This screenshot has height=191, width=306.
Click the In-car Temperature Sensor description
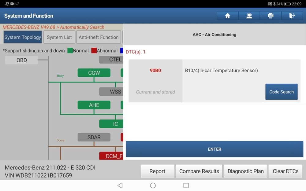(221, 71)
